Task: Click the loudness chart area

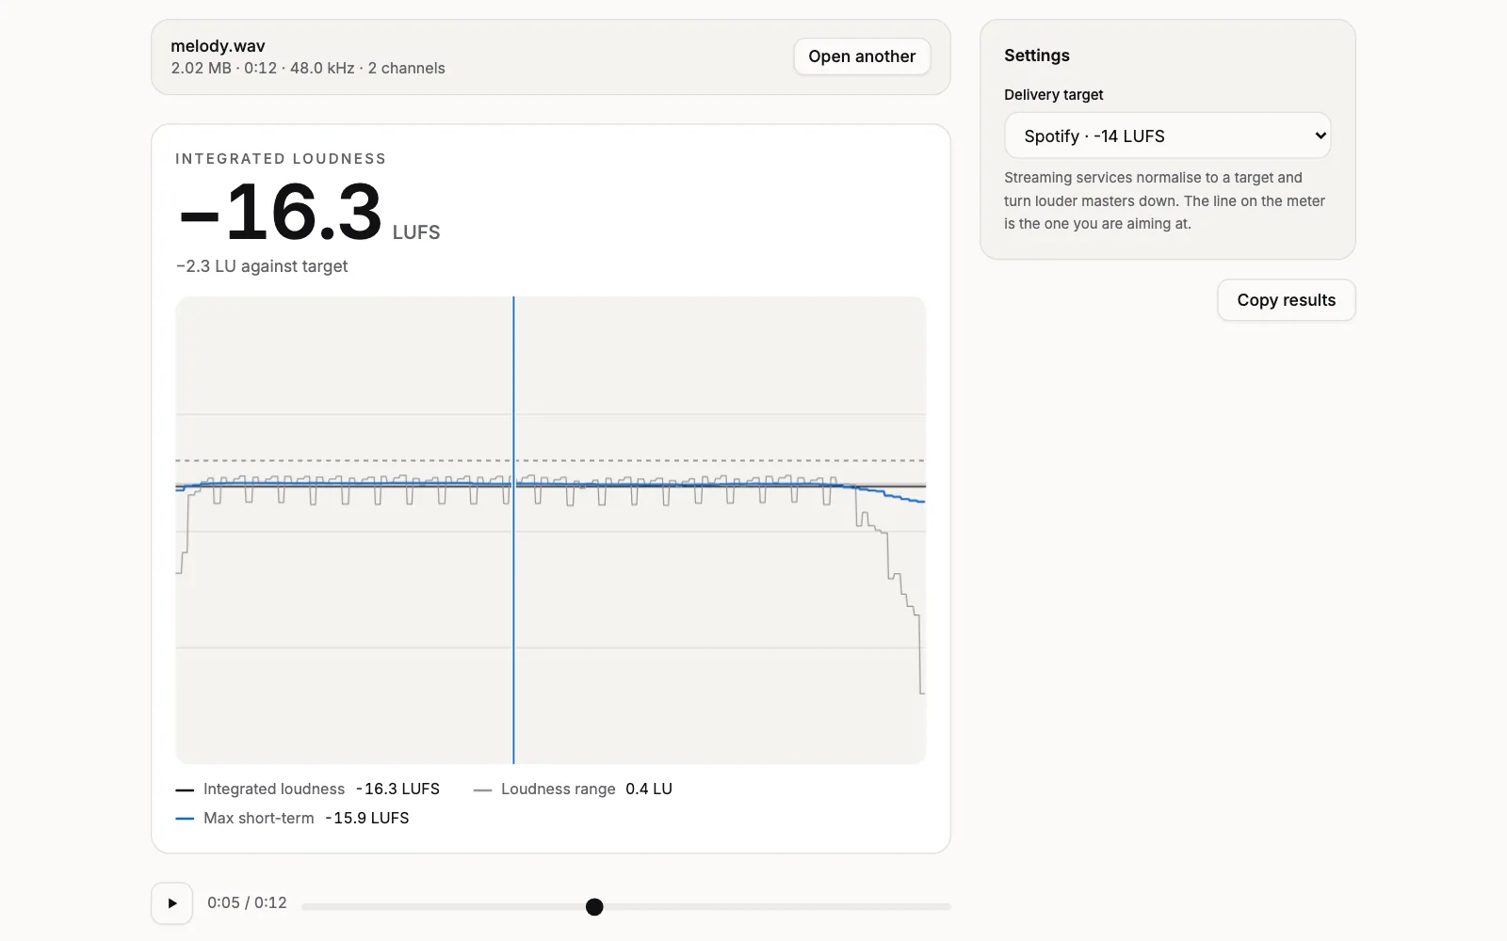Action: pyautogui.click(x=551, y=531)
